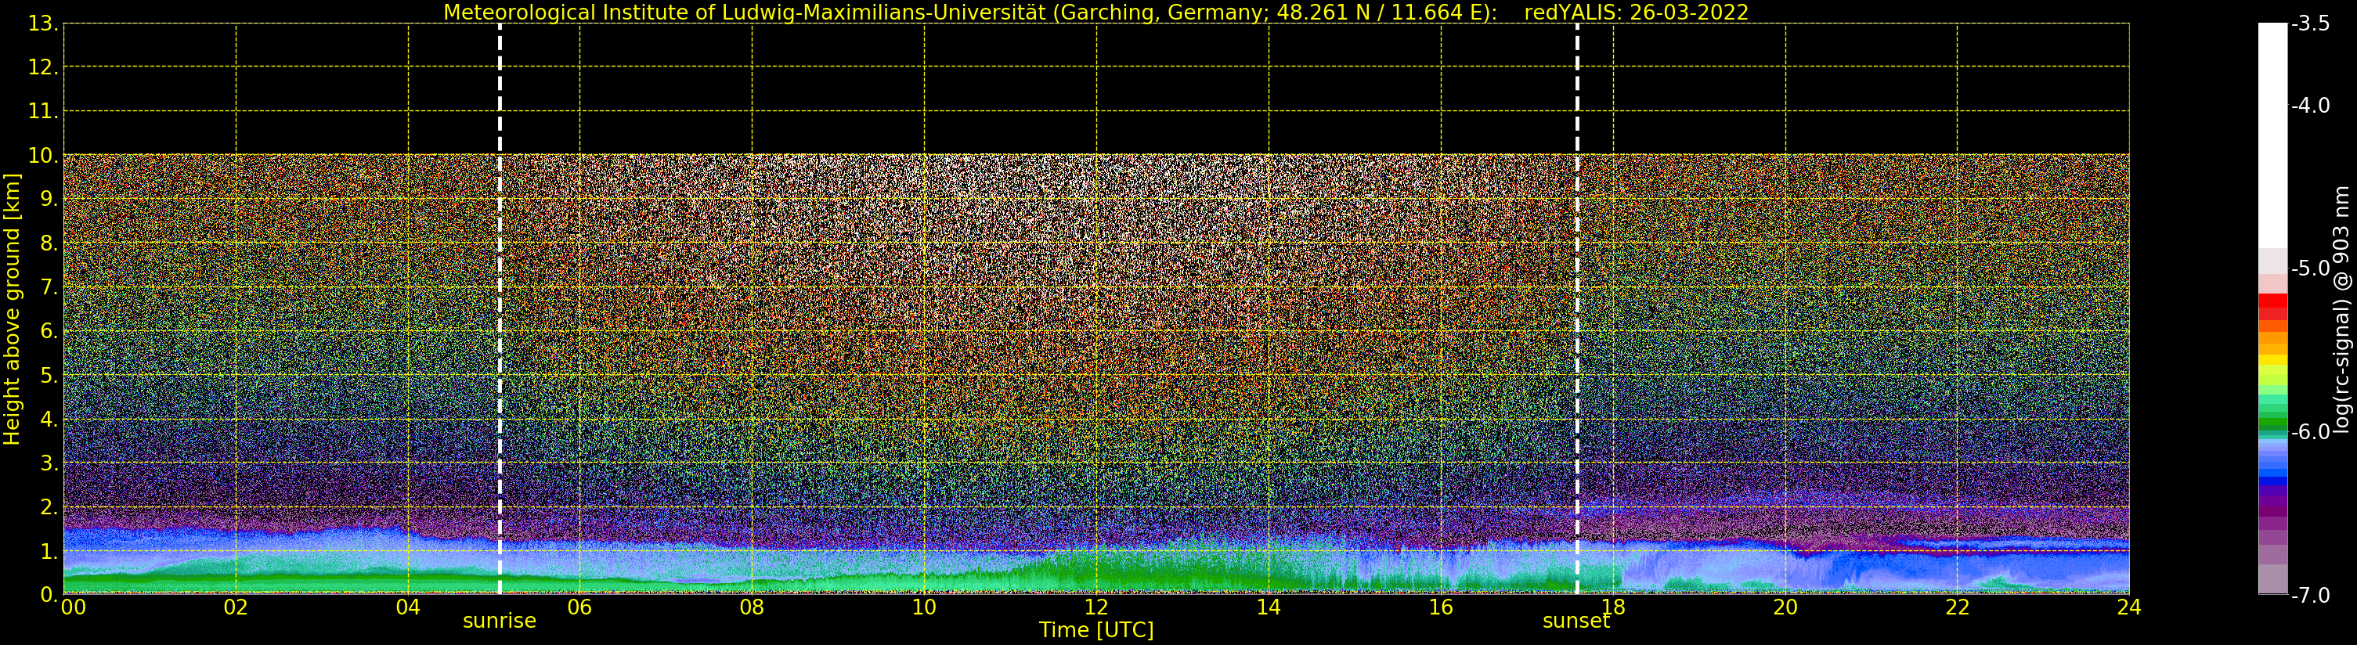Click the '24' time axis tick label
Viewport: 2357px width, 645px height.
coord(2129,607)
